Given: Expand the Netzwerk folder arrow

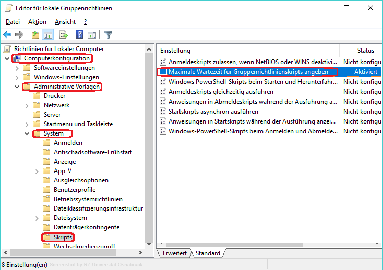Looking at the screenshot, I should pyautogui.click(x=27, y=105).
